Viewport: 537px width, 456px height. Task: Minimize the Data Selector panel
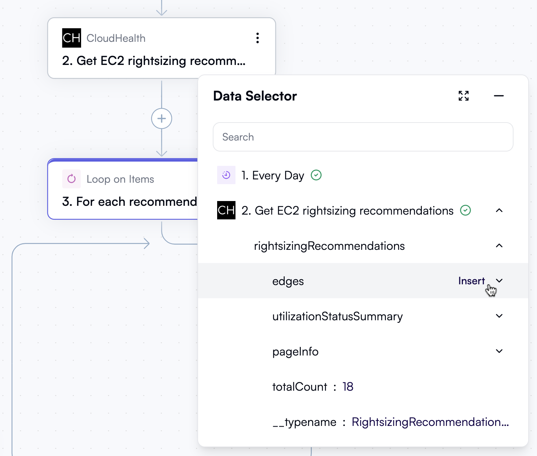click(499, 96)
